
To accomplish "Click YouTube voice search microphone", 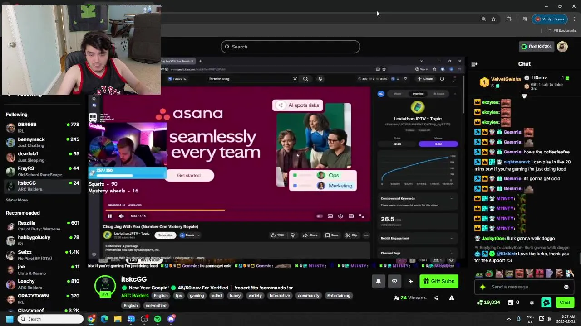I will click(x=320, y=79).
